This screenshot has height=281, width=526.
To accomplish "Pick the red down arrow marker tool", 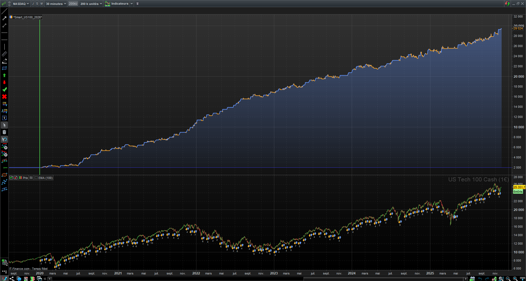I will pyautogui.click(x=4, y=82).
